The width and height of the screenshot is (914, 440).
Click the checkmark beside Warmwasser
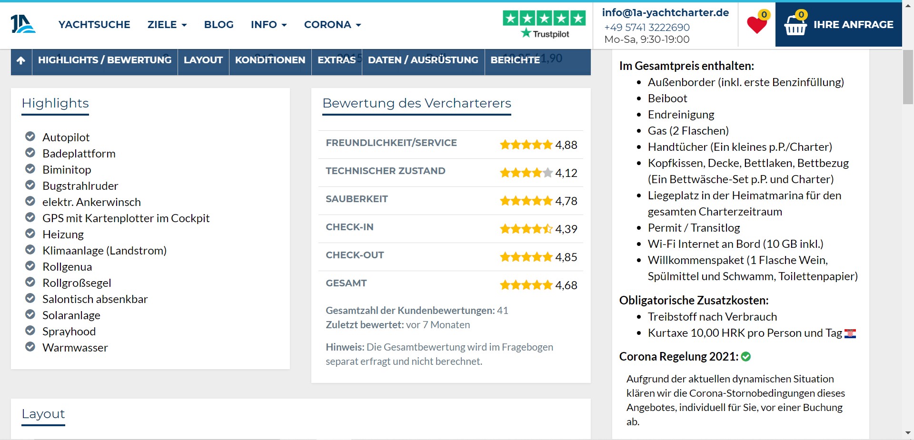click(x=30, y=347)
